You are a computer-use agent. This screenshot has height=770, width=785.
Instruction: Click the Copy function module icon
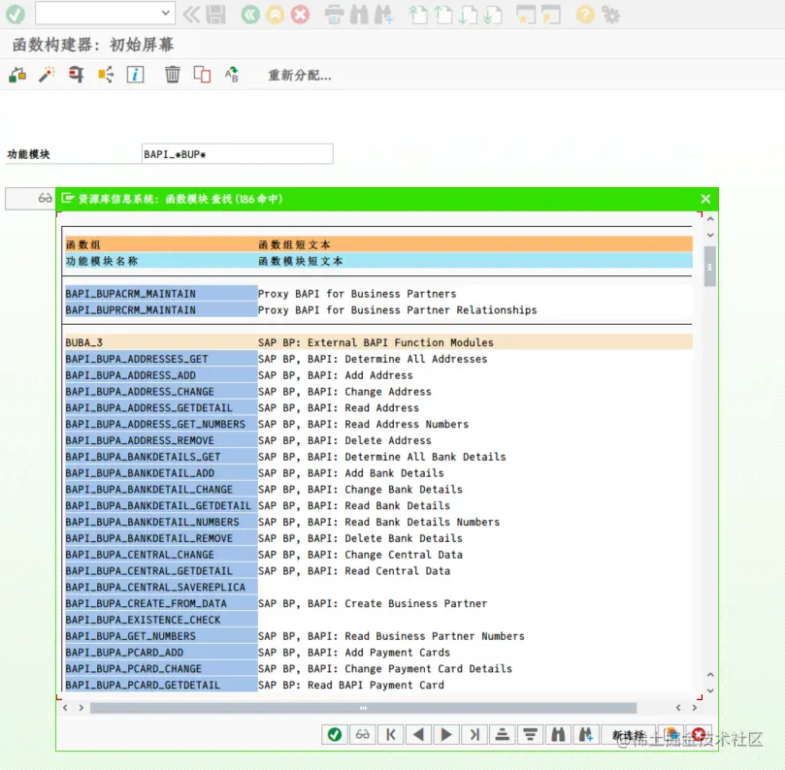[202, 75]
